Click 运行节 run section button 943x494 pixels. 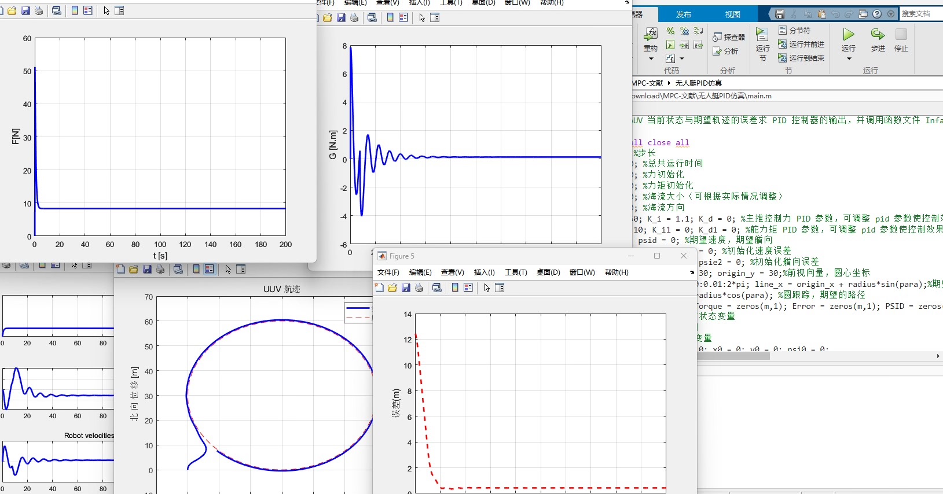[x=762, y=45]
